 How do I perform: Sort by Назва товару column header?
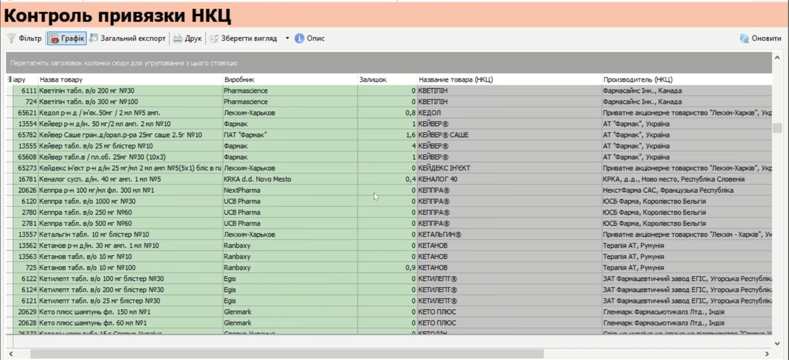coord(61,79)
